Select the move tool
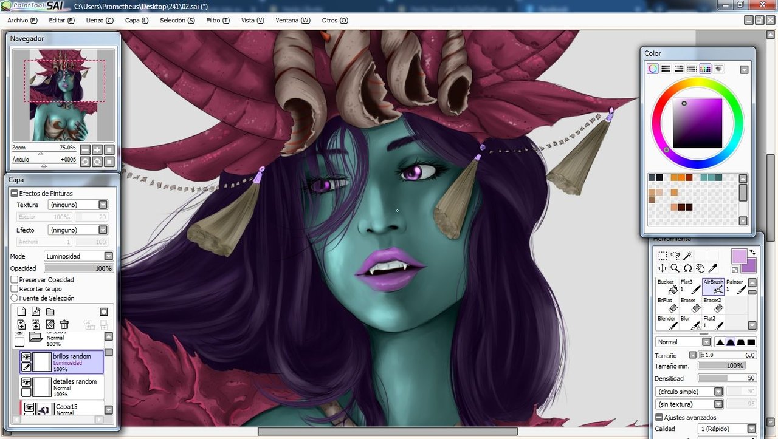Image resolution: width=778 pixels, height=439 pixels. click(663, 268)
